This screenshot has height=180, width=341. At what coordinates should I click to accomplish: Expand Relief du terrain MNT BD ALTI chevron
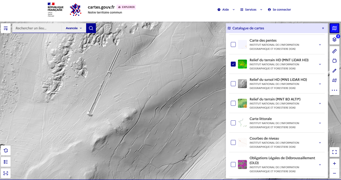pos(320,103)
